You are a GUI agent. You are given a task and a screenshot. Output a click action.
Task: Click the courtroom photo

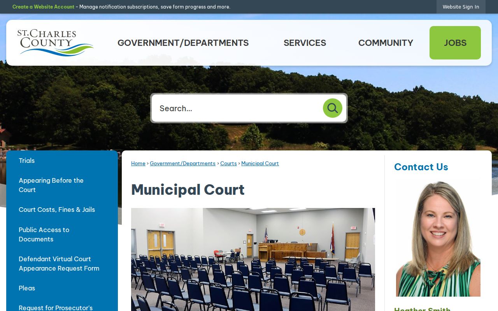click(x=253, y=259)
